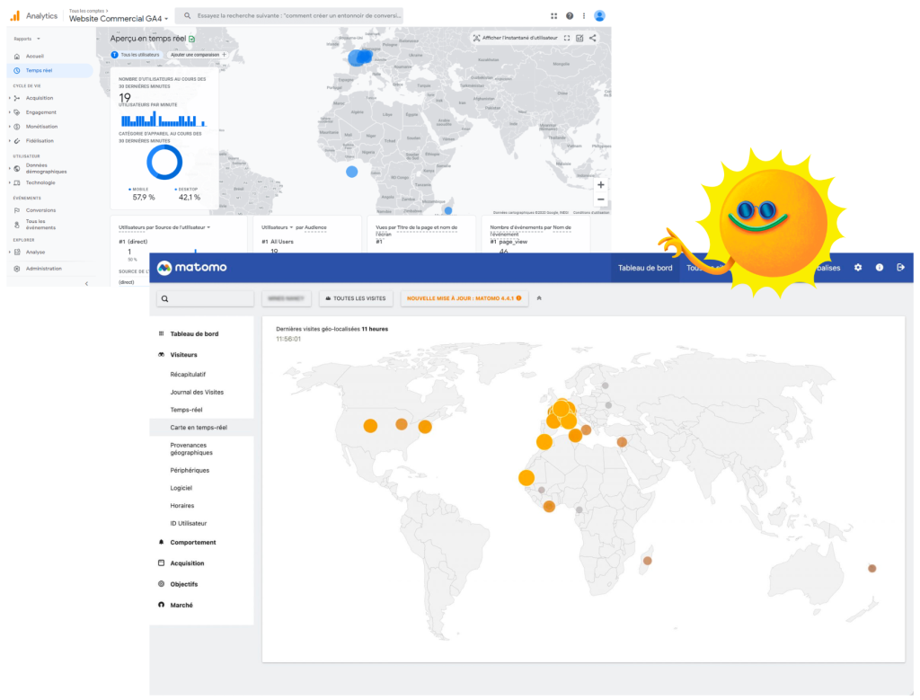
Task: Open the Analytics help question-mark icon
Action: (x=570, y=16)
